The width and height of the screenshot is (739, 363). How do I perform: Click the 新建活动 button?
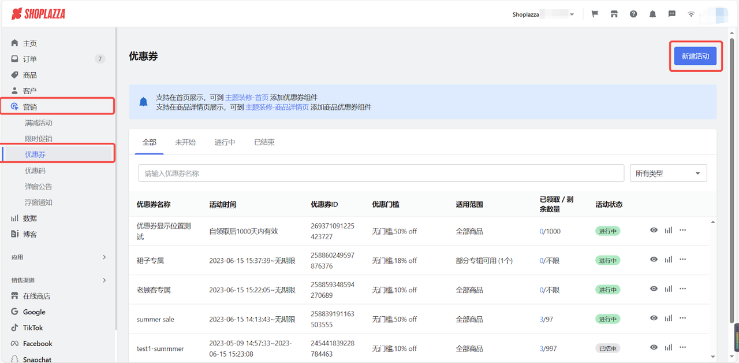point(696,55)
